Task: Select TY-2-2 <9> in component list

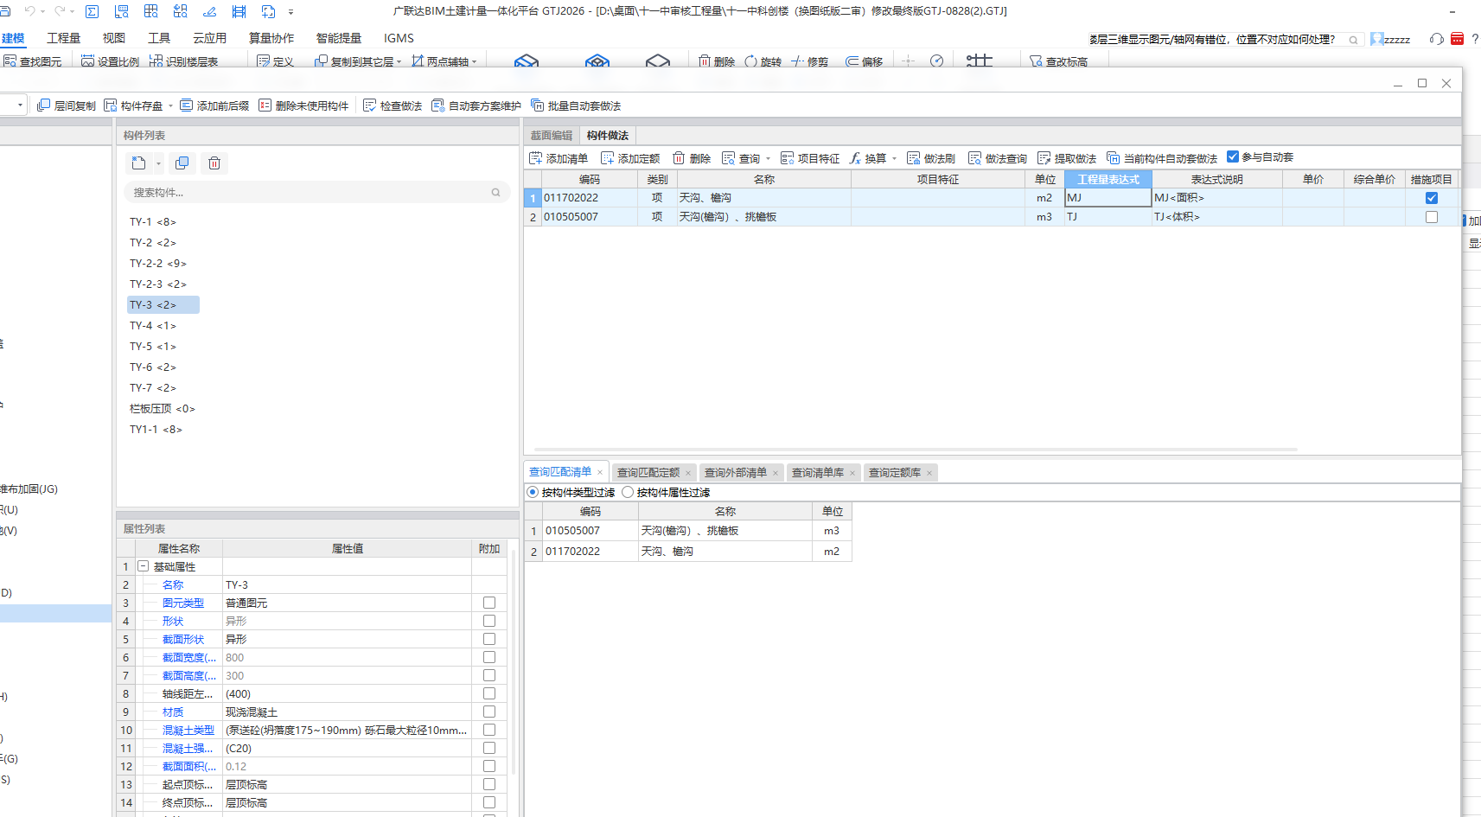Action: pos(158,264)
